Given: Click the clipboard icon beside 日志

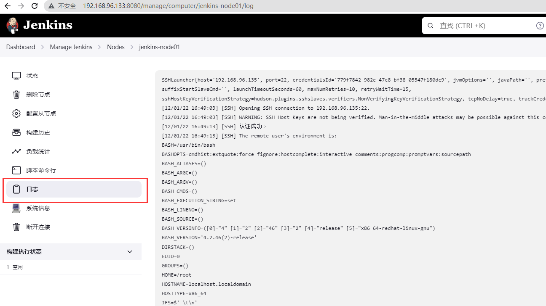Looking at the screenshot, I should click(16, 189).
